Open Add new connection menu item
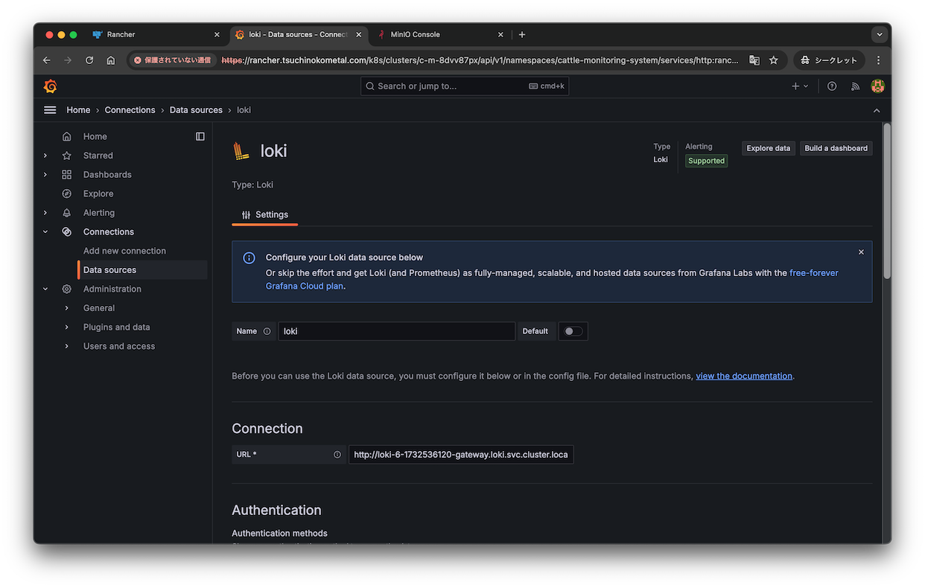The width and height of the screenshot is (925, 588). tap(124, 251)
